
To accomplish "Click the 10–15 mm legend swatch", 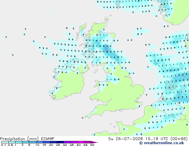I will pos(39,142).
